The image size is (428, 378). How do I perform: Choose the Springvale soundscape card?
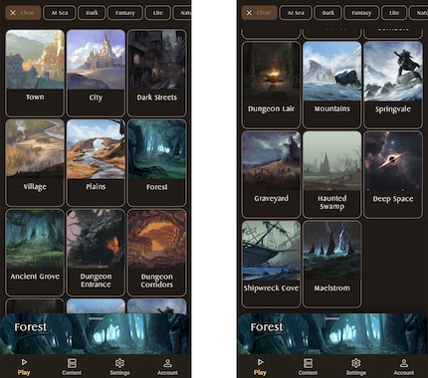(393, 85)
